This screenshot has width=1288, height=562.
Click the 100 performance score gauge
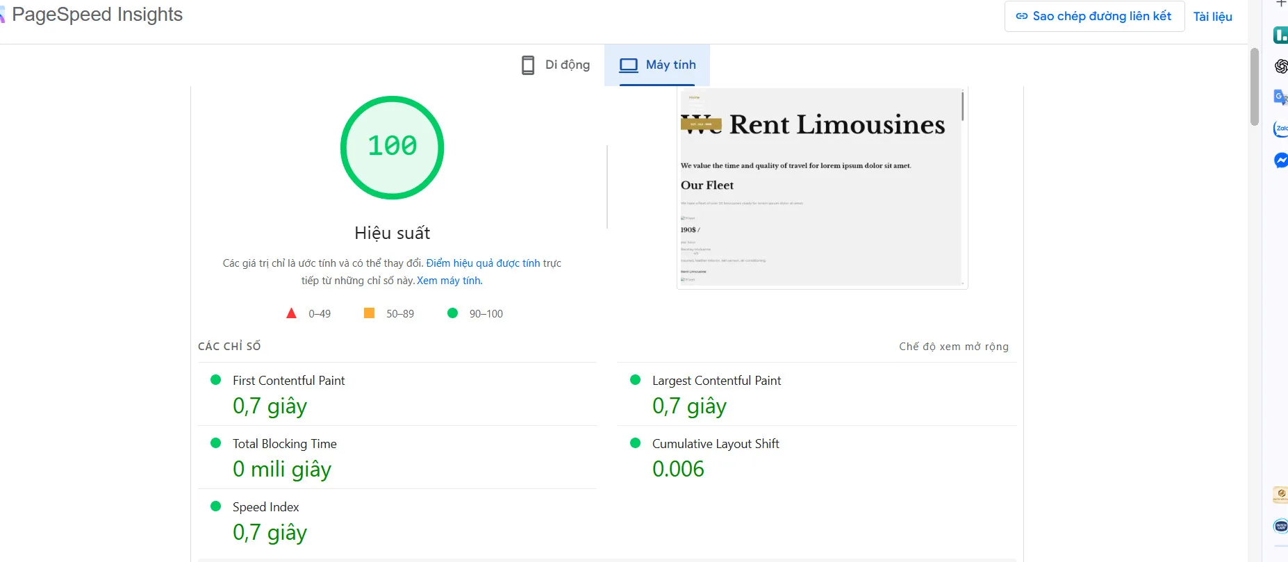[393, 147]
